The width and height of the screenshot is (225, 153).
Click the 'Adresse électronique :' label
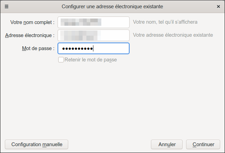pyautogui.click(x=30, y=35)
